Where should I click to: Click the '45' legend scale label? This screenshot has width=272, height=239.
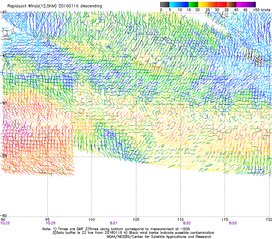(x=245, y=10)
